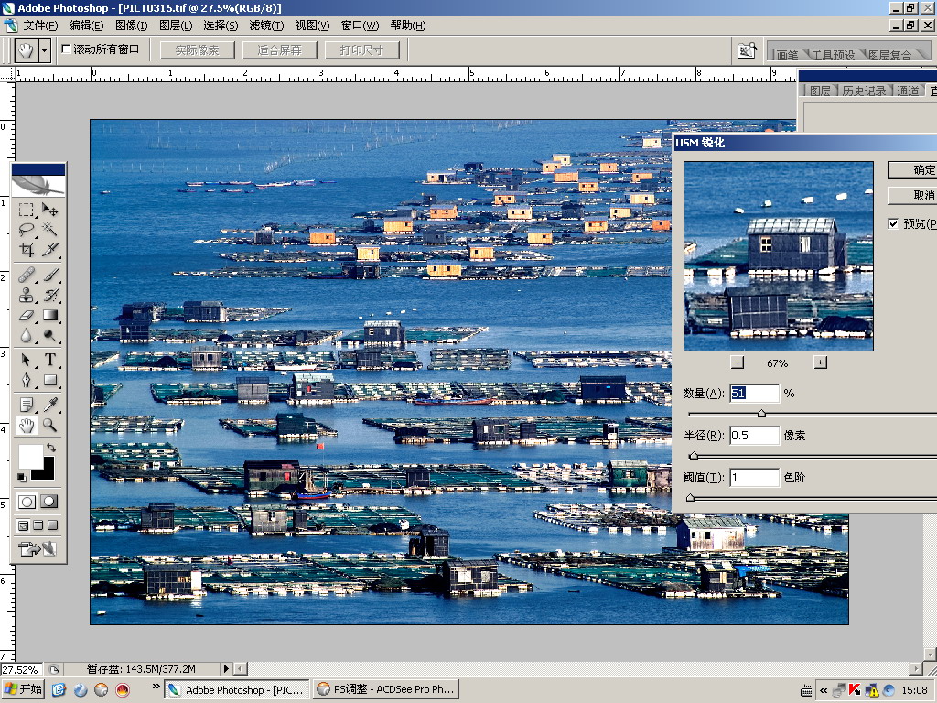Image resolution: width=937 pixels, height=703 pixels.
Task: Select the Eraser tool
Action: pos(26,315)
